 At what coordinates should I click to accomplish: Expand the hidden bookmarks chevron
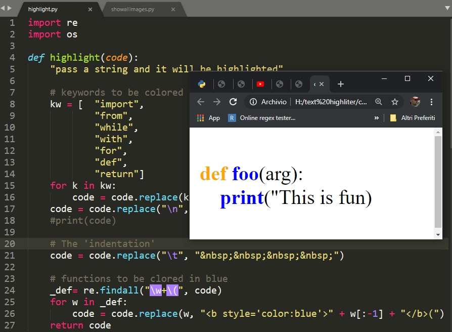[377, 118]
